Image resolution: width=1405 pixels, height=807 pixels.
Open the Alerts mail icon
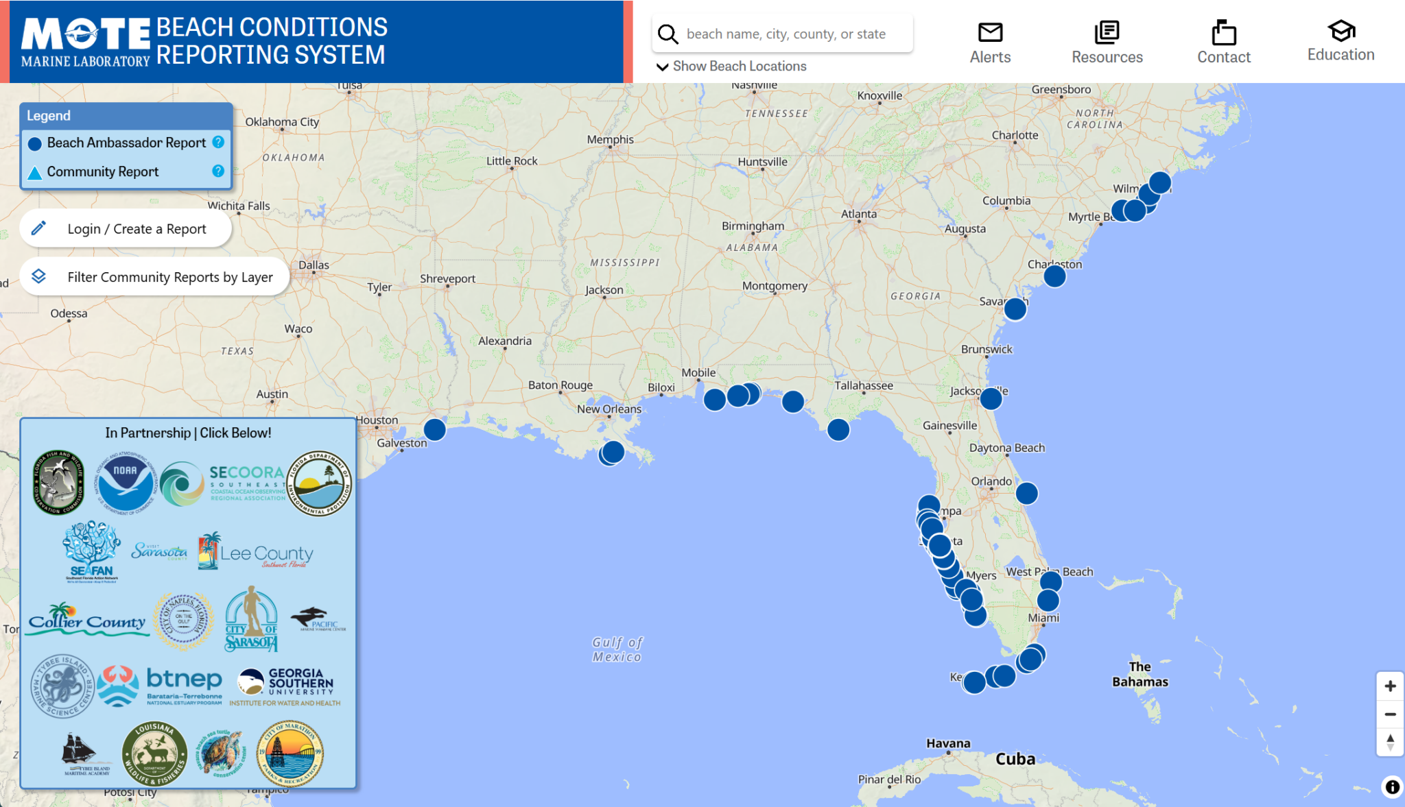click(x=990, y=31)
